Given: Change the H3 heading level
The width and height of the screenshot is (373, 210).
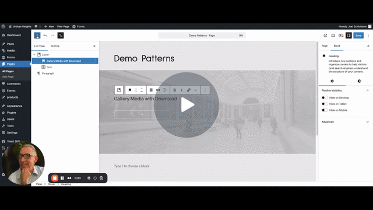Looking at the screenshot, I should [x=158, y=90].
